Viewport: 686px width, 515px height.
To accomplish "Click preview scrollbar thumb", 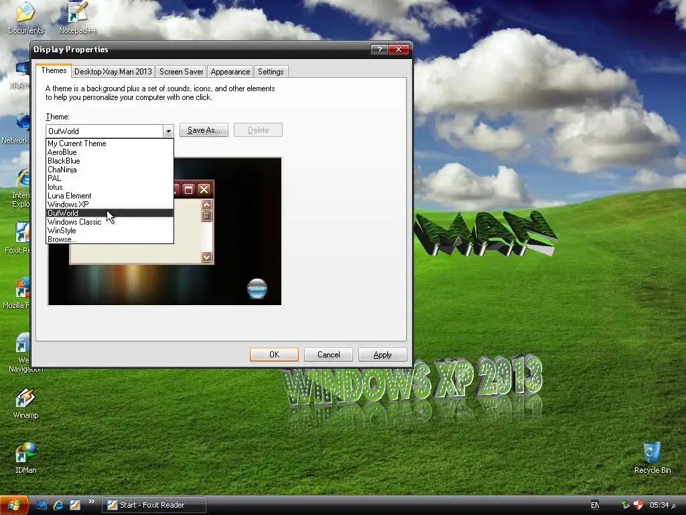I will [x=206, y=216].
